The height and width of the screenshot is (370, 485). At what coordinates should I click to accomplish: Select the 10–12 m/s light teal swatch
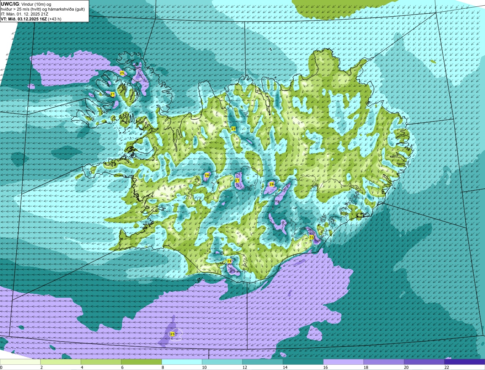222,362
